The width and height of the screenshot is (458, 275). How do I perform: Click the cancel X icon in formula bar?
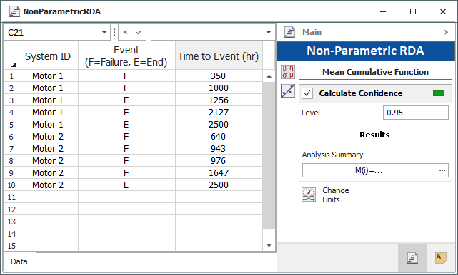125,32
